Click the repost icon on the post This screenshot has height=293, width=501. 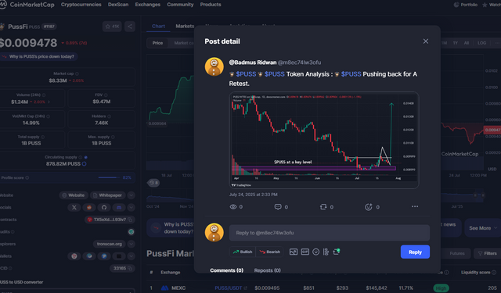pos(323,207)
